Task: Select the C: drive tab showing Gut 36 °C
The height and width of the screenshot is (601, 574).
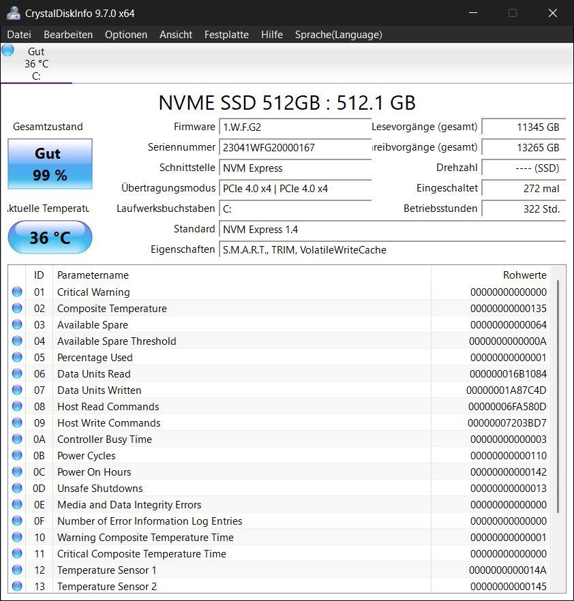Action: tap(36, 63)
